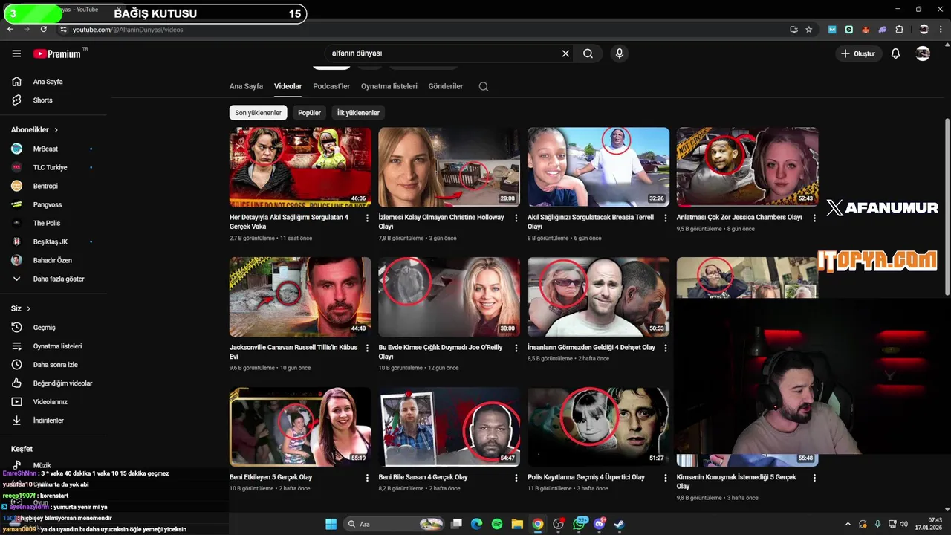Image resolution: width=951 pixels, height=535 pixels.
Task: Open options for Joe O'Reilly video
Action: pyautogui.click(x=516, y=348)
